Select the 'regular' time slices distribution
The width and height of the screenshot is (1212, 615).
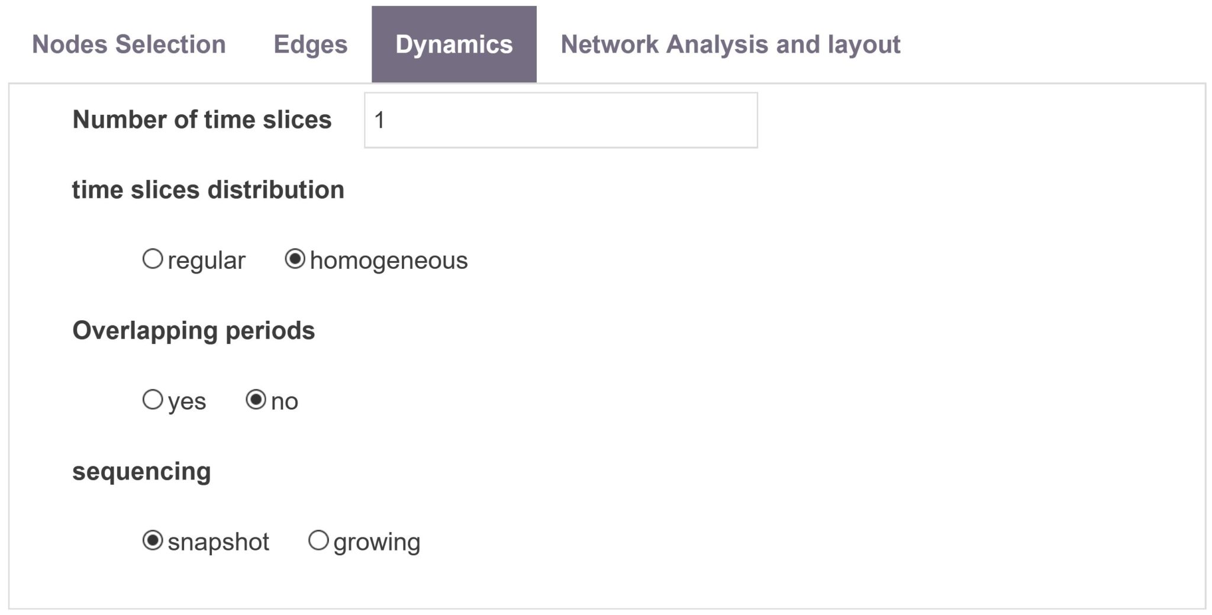pyautogui.click(x=154, y=258)
